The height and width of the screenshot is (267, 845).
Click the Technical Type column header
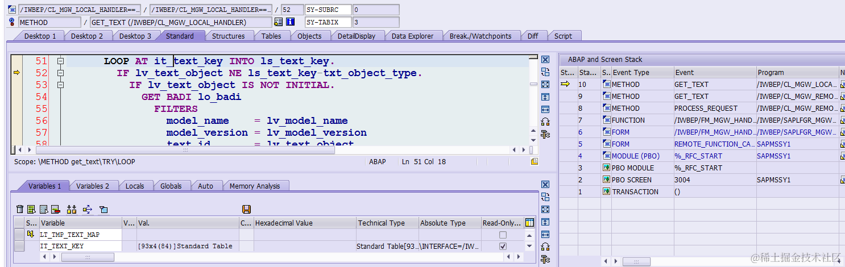point(387,223)
